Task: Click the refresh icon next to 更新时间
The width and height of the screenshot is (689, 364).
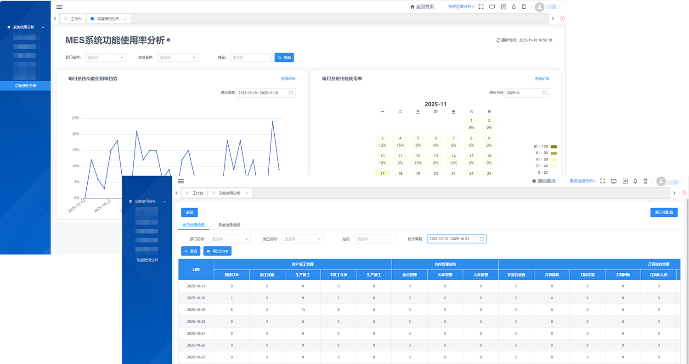Action: point(498,40)
